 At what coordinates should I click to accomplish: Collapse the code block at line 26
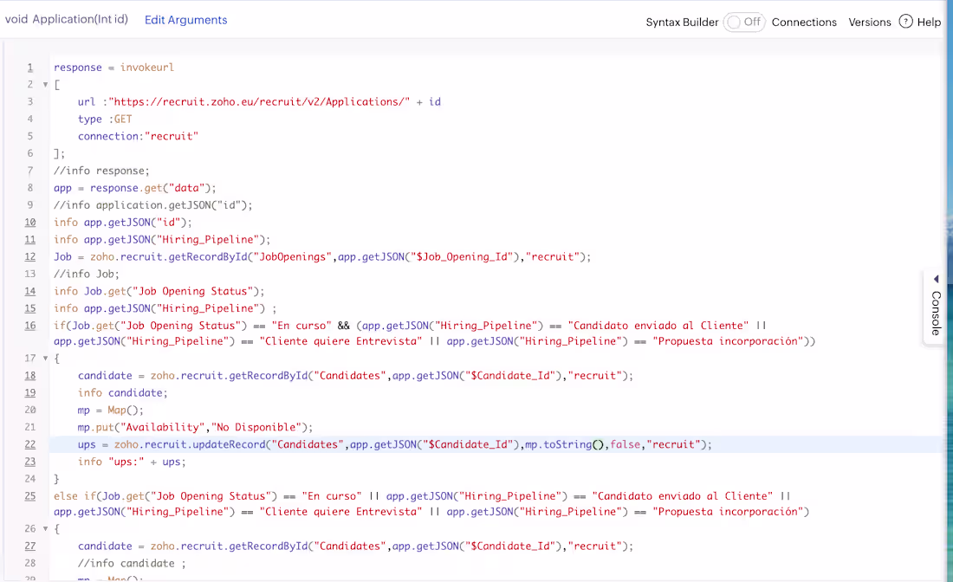[x=45, y=529]
